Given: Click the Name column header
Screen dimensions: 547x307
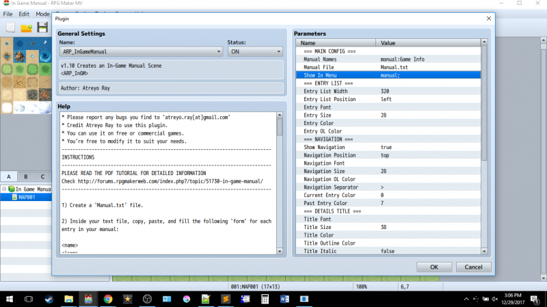Looking at the screenshot, I should (x=336, y=43).
